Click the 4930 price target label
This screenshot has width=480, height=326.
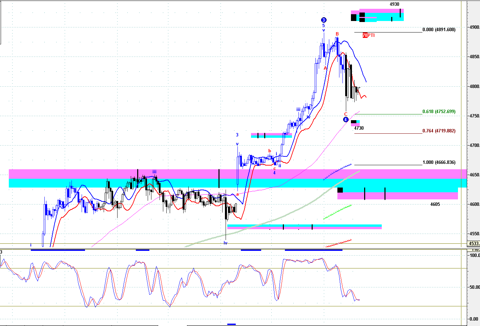(394, 4)
